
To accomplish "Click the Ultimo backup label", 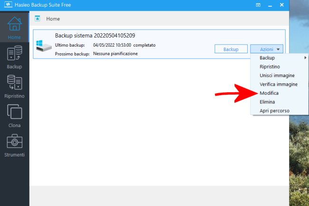I will pos(70,45).
